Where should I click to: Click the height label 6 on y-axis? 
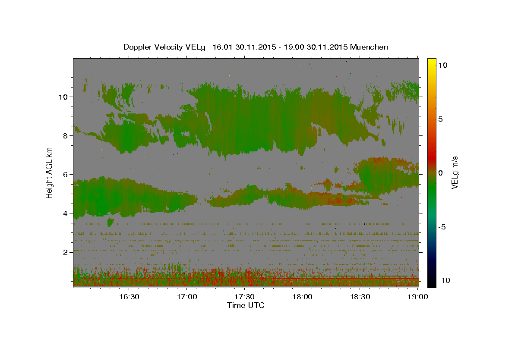(64, 174)
